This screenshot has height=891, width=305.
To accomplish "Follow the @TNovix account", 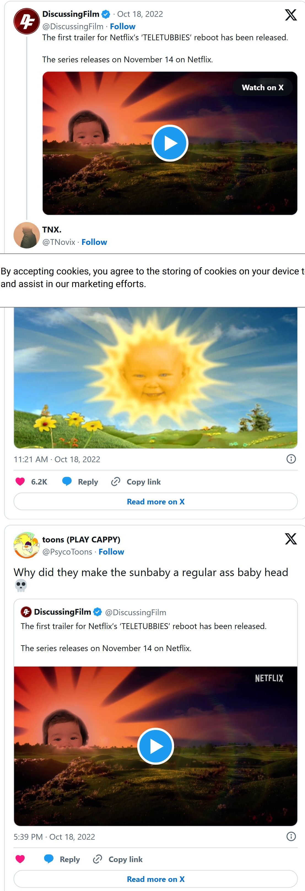I will coord(94,242).
